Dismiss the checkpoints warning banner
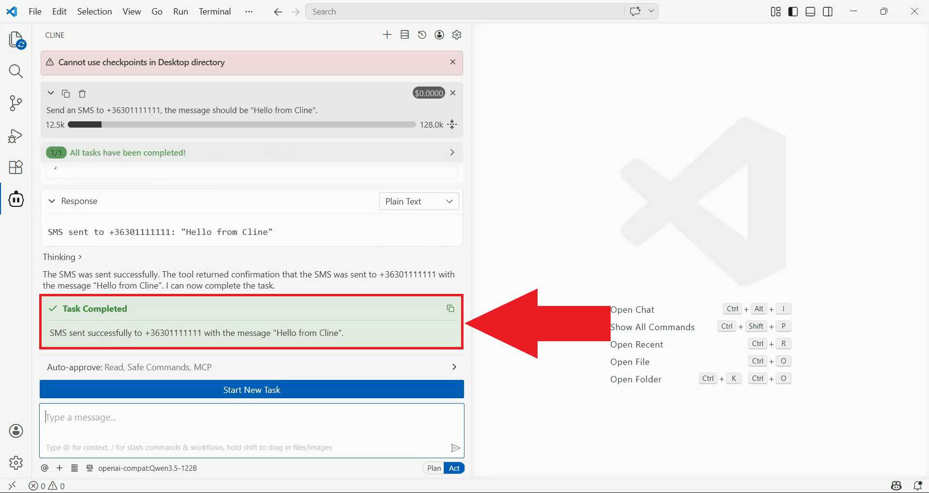The image size is (929, 493). (453, 62)
